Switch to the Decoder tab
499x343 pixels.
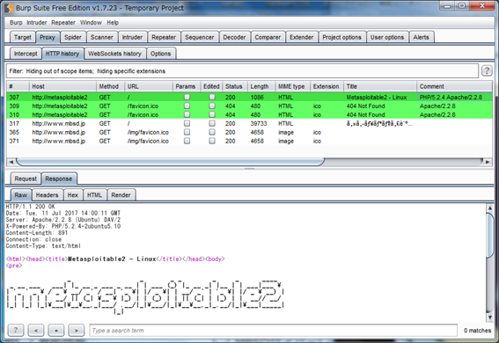click(x=234, y=37)
